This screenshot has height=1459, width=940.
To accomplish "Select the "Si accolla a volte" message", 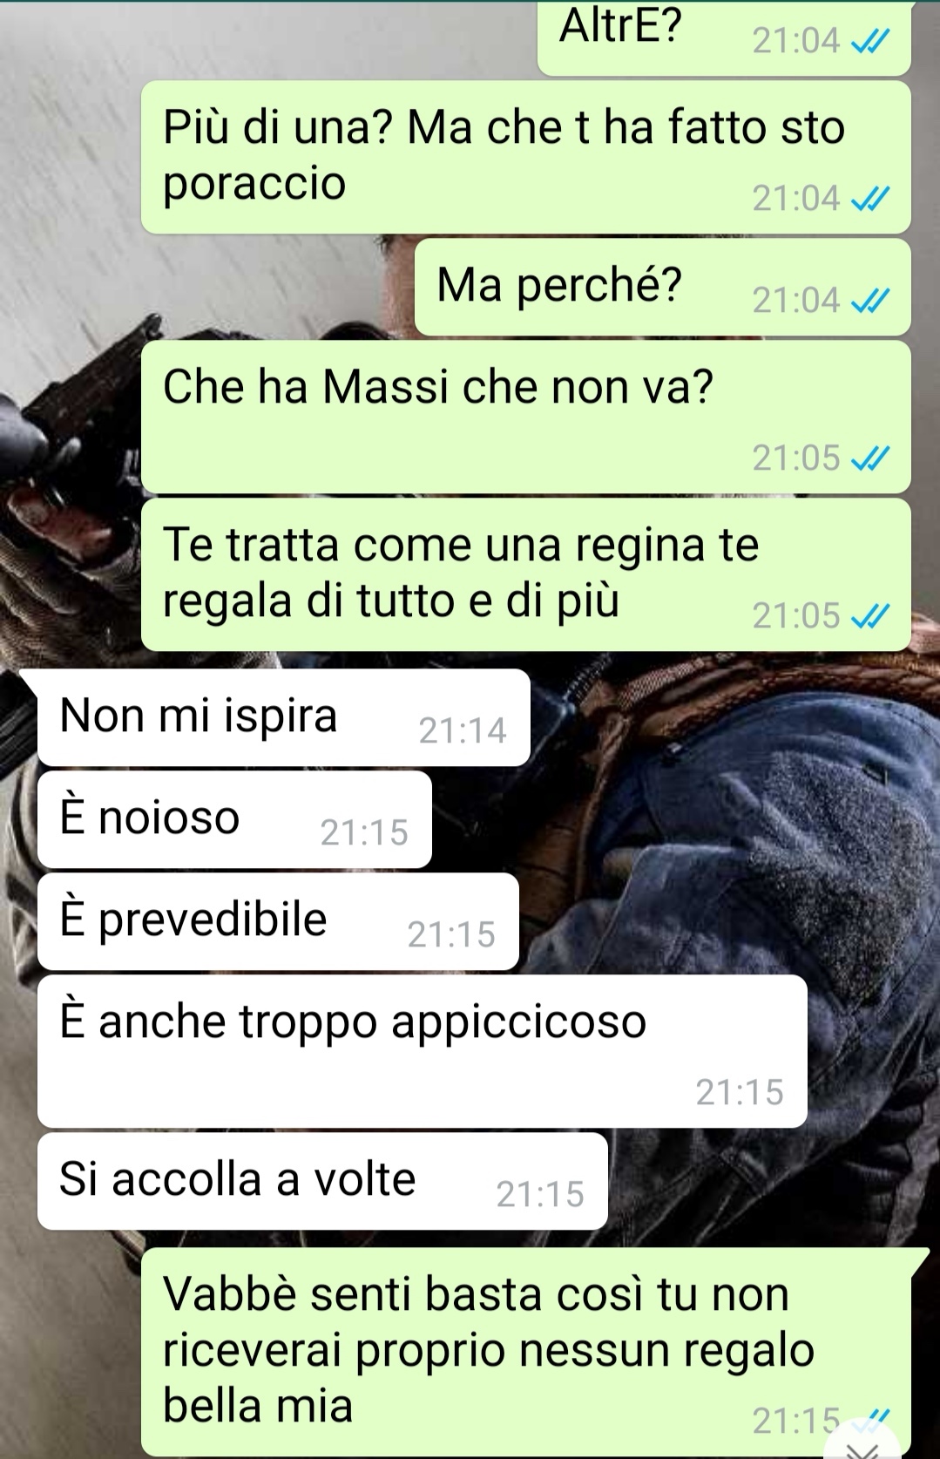I will [322, 1181].
